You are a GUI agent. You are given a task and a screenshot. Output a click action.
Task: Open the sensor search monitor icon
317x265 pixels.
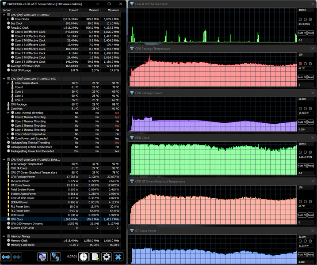pos(43,257)
